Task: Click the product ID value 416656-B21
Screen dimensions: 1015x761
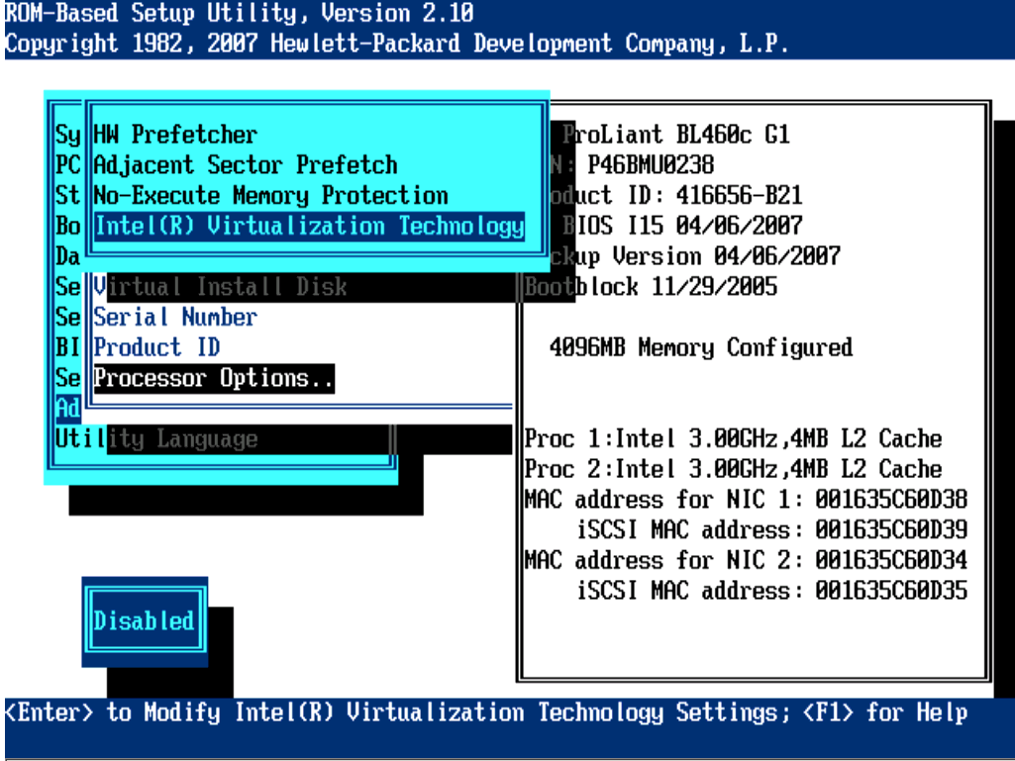Action: (740, 195)
